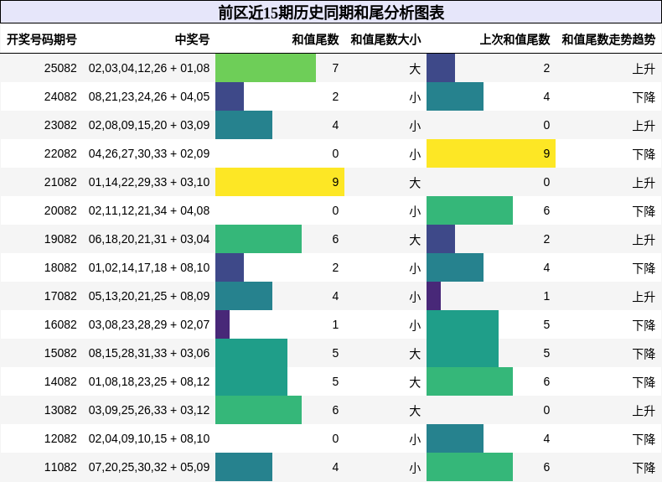
Task: Click 上升 trend cell in row 17082
Action: tap(644, 297)
